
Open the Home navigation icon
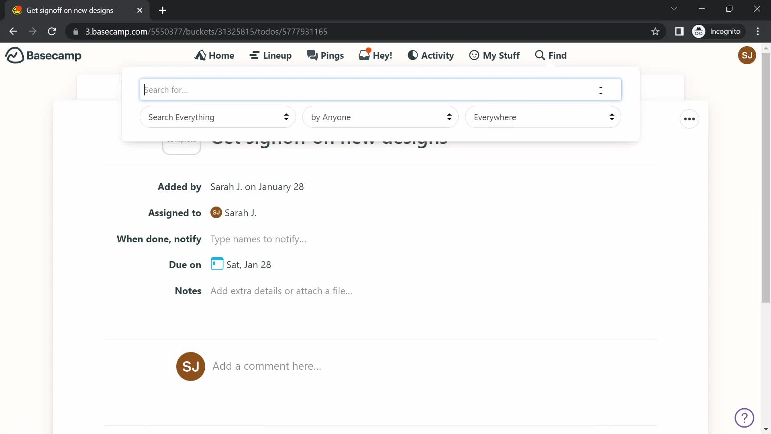[x=201, y=55]
